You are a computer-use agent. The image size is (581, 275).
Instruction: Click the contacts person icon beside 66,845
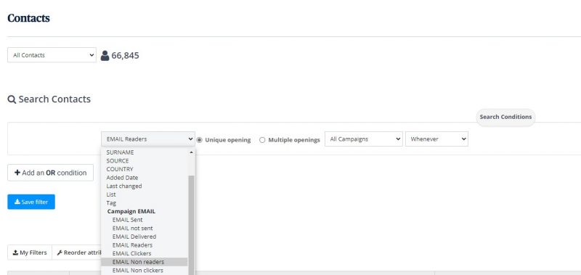(x=105, y=56)
